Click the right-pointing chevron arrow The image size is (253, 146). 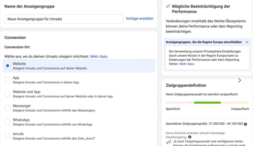[x=240, y=80]
